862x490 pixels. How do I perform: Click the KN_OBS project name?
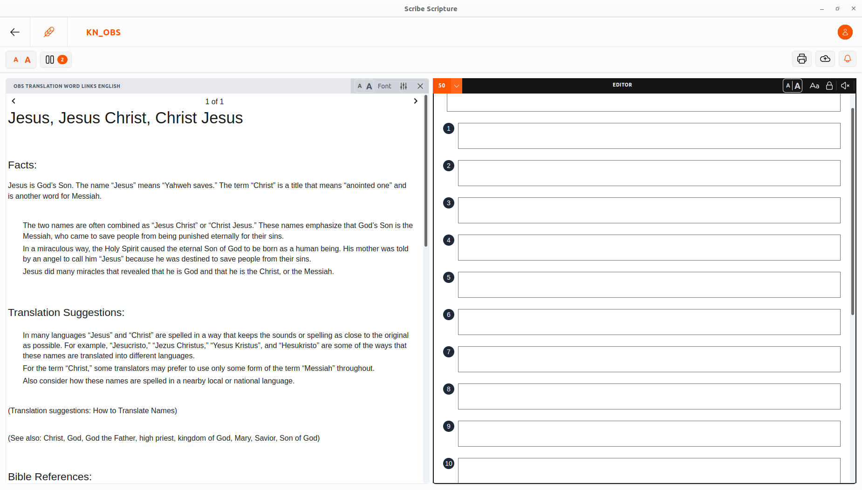[x=103, y=32]
